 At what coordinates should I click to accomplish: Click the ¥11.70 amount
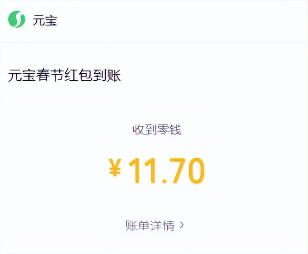coord(157,171)
